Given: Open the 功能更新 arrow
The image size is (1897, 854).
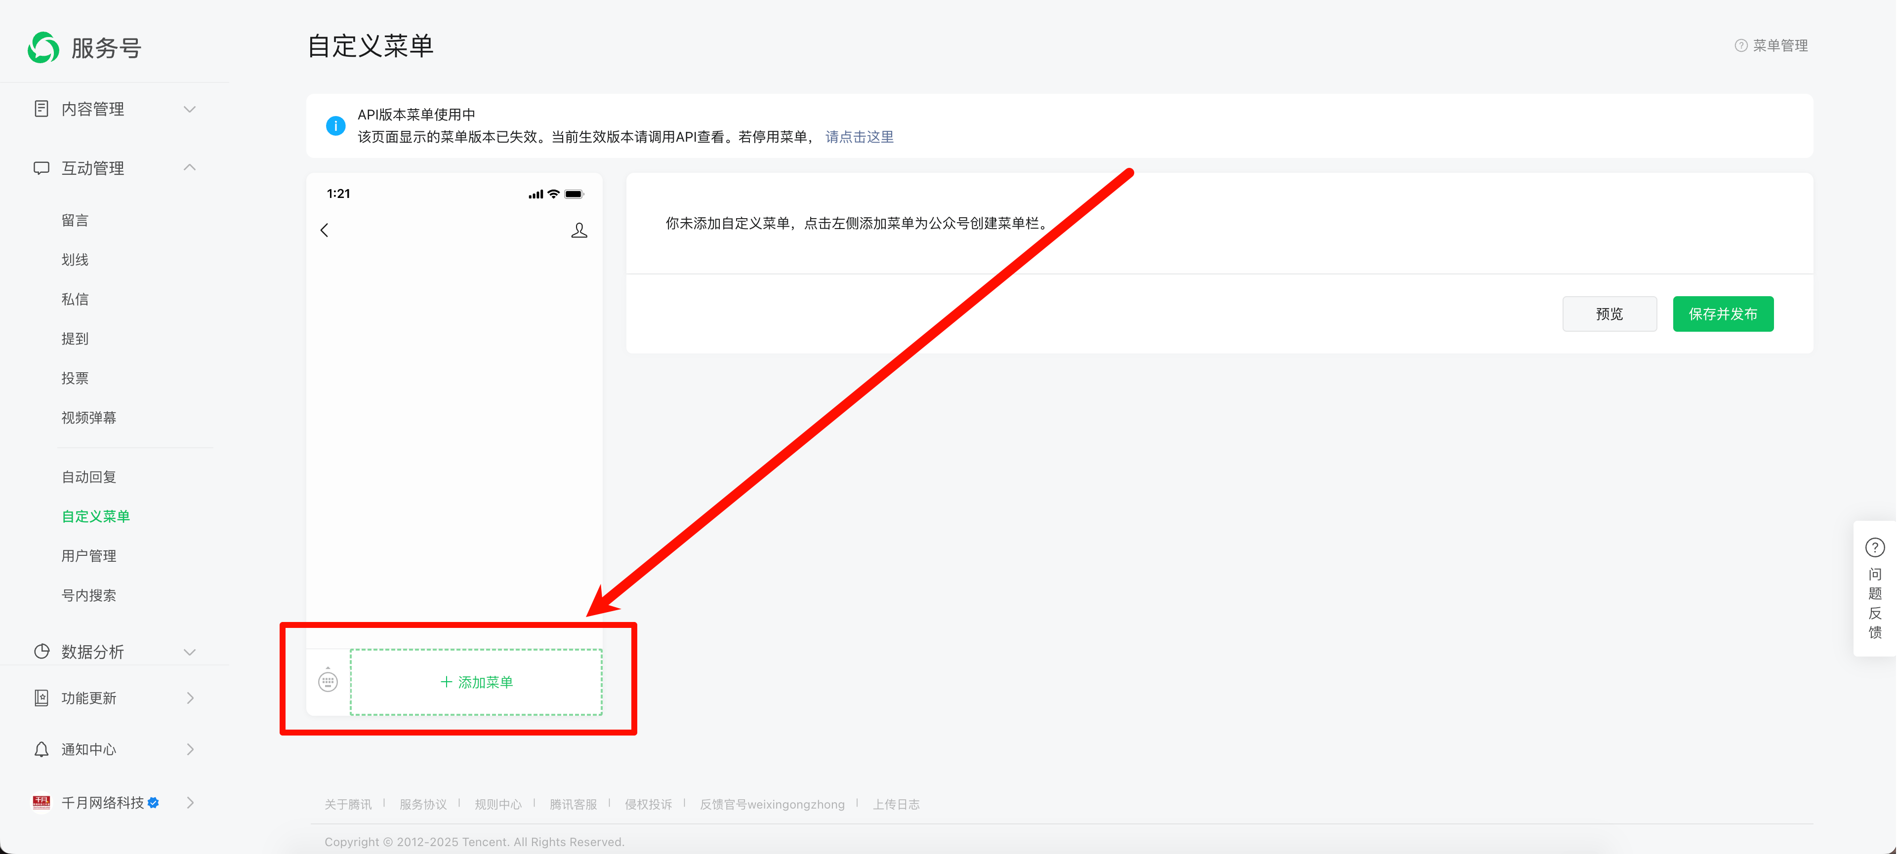Looking at the screenshot, I should pos(190,698).
